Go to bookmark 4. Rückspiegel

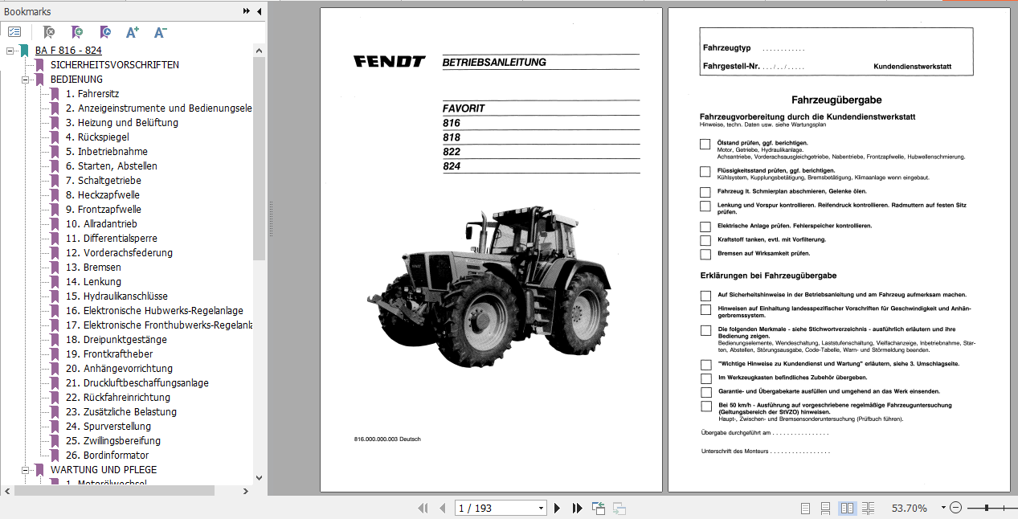click(97, 137)
